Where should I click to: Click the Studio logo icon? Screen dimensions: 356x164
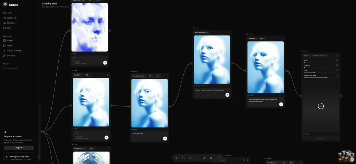[5, 4]
